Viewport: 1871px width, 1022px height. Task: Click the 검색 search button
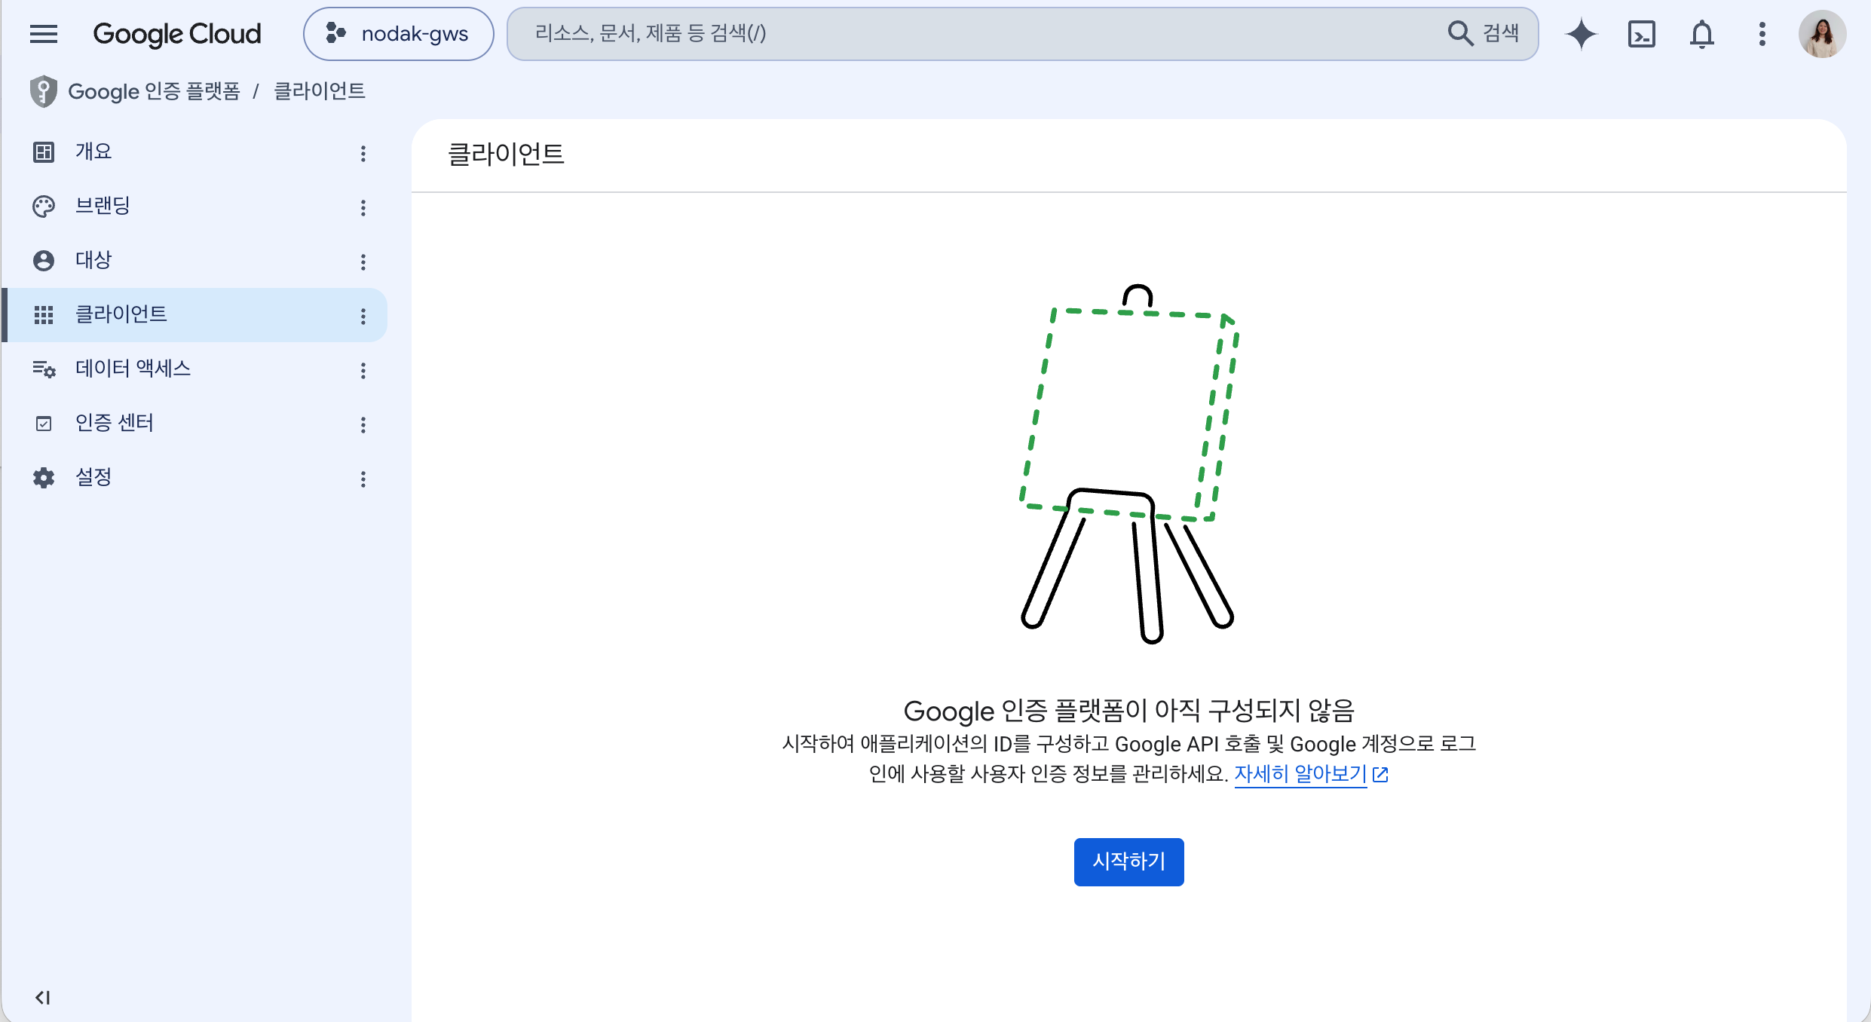click(1484, 33)
